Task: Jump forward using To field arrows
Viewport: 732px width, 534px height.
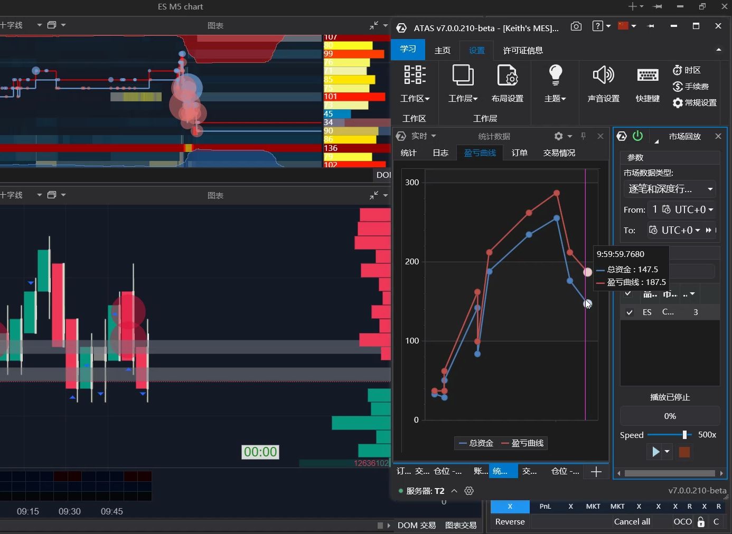Action: [x=709, y=230]
